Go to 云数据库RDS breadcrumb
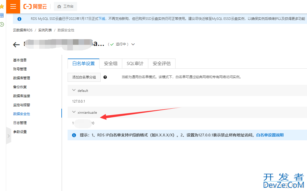 click(x=23, y=30)
